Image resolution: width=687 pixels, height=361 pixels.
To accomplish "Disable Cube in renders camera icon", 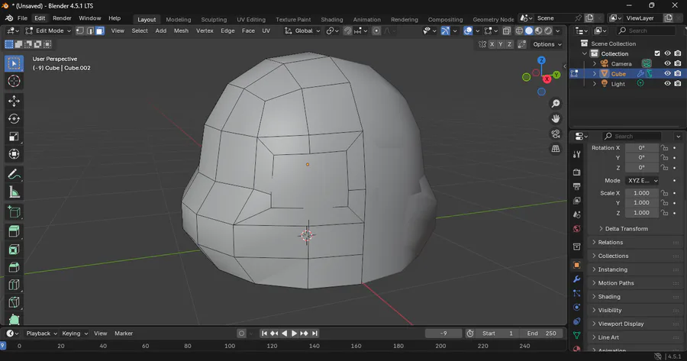I will [x=678, y=73].
